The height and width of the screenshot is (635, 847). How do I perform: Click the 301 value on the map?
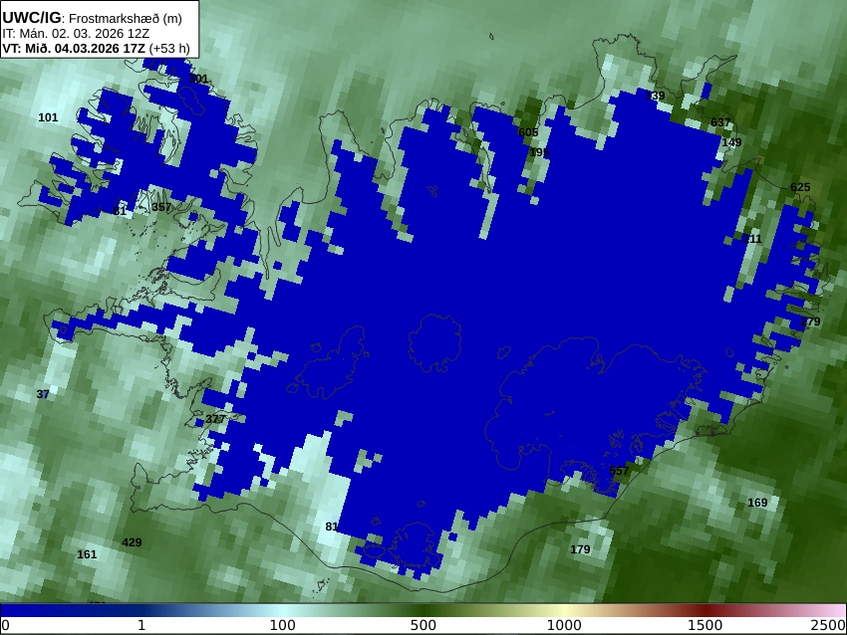click(198, 79)
